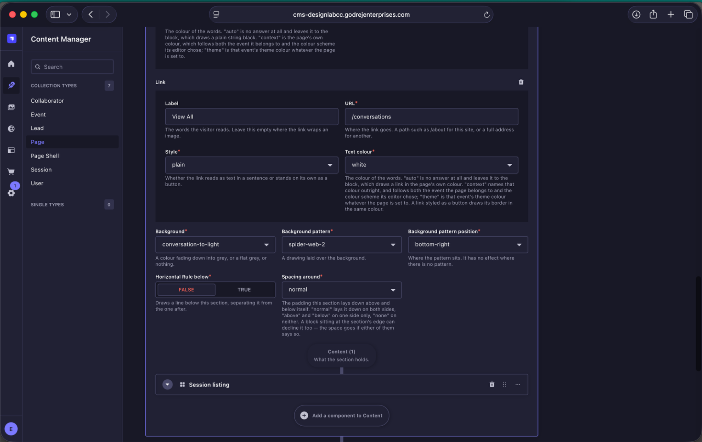The image size is (702, 442).
Task: Grab the Session listing drag handle
Action: [504, 384]
